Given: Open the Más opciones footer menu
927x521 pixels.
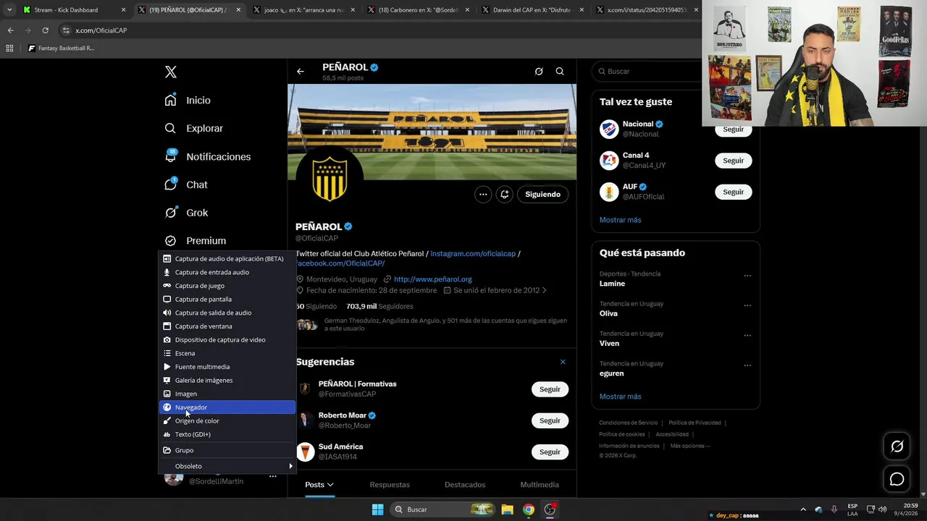Looking at the screenshot, I should pyautogui.click(x=690, y=446).
